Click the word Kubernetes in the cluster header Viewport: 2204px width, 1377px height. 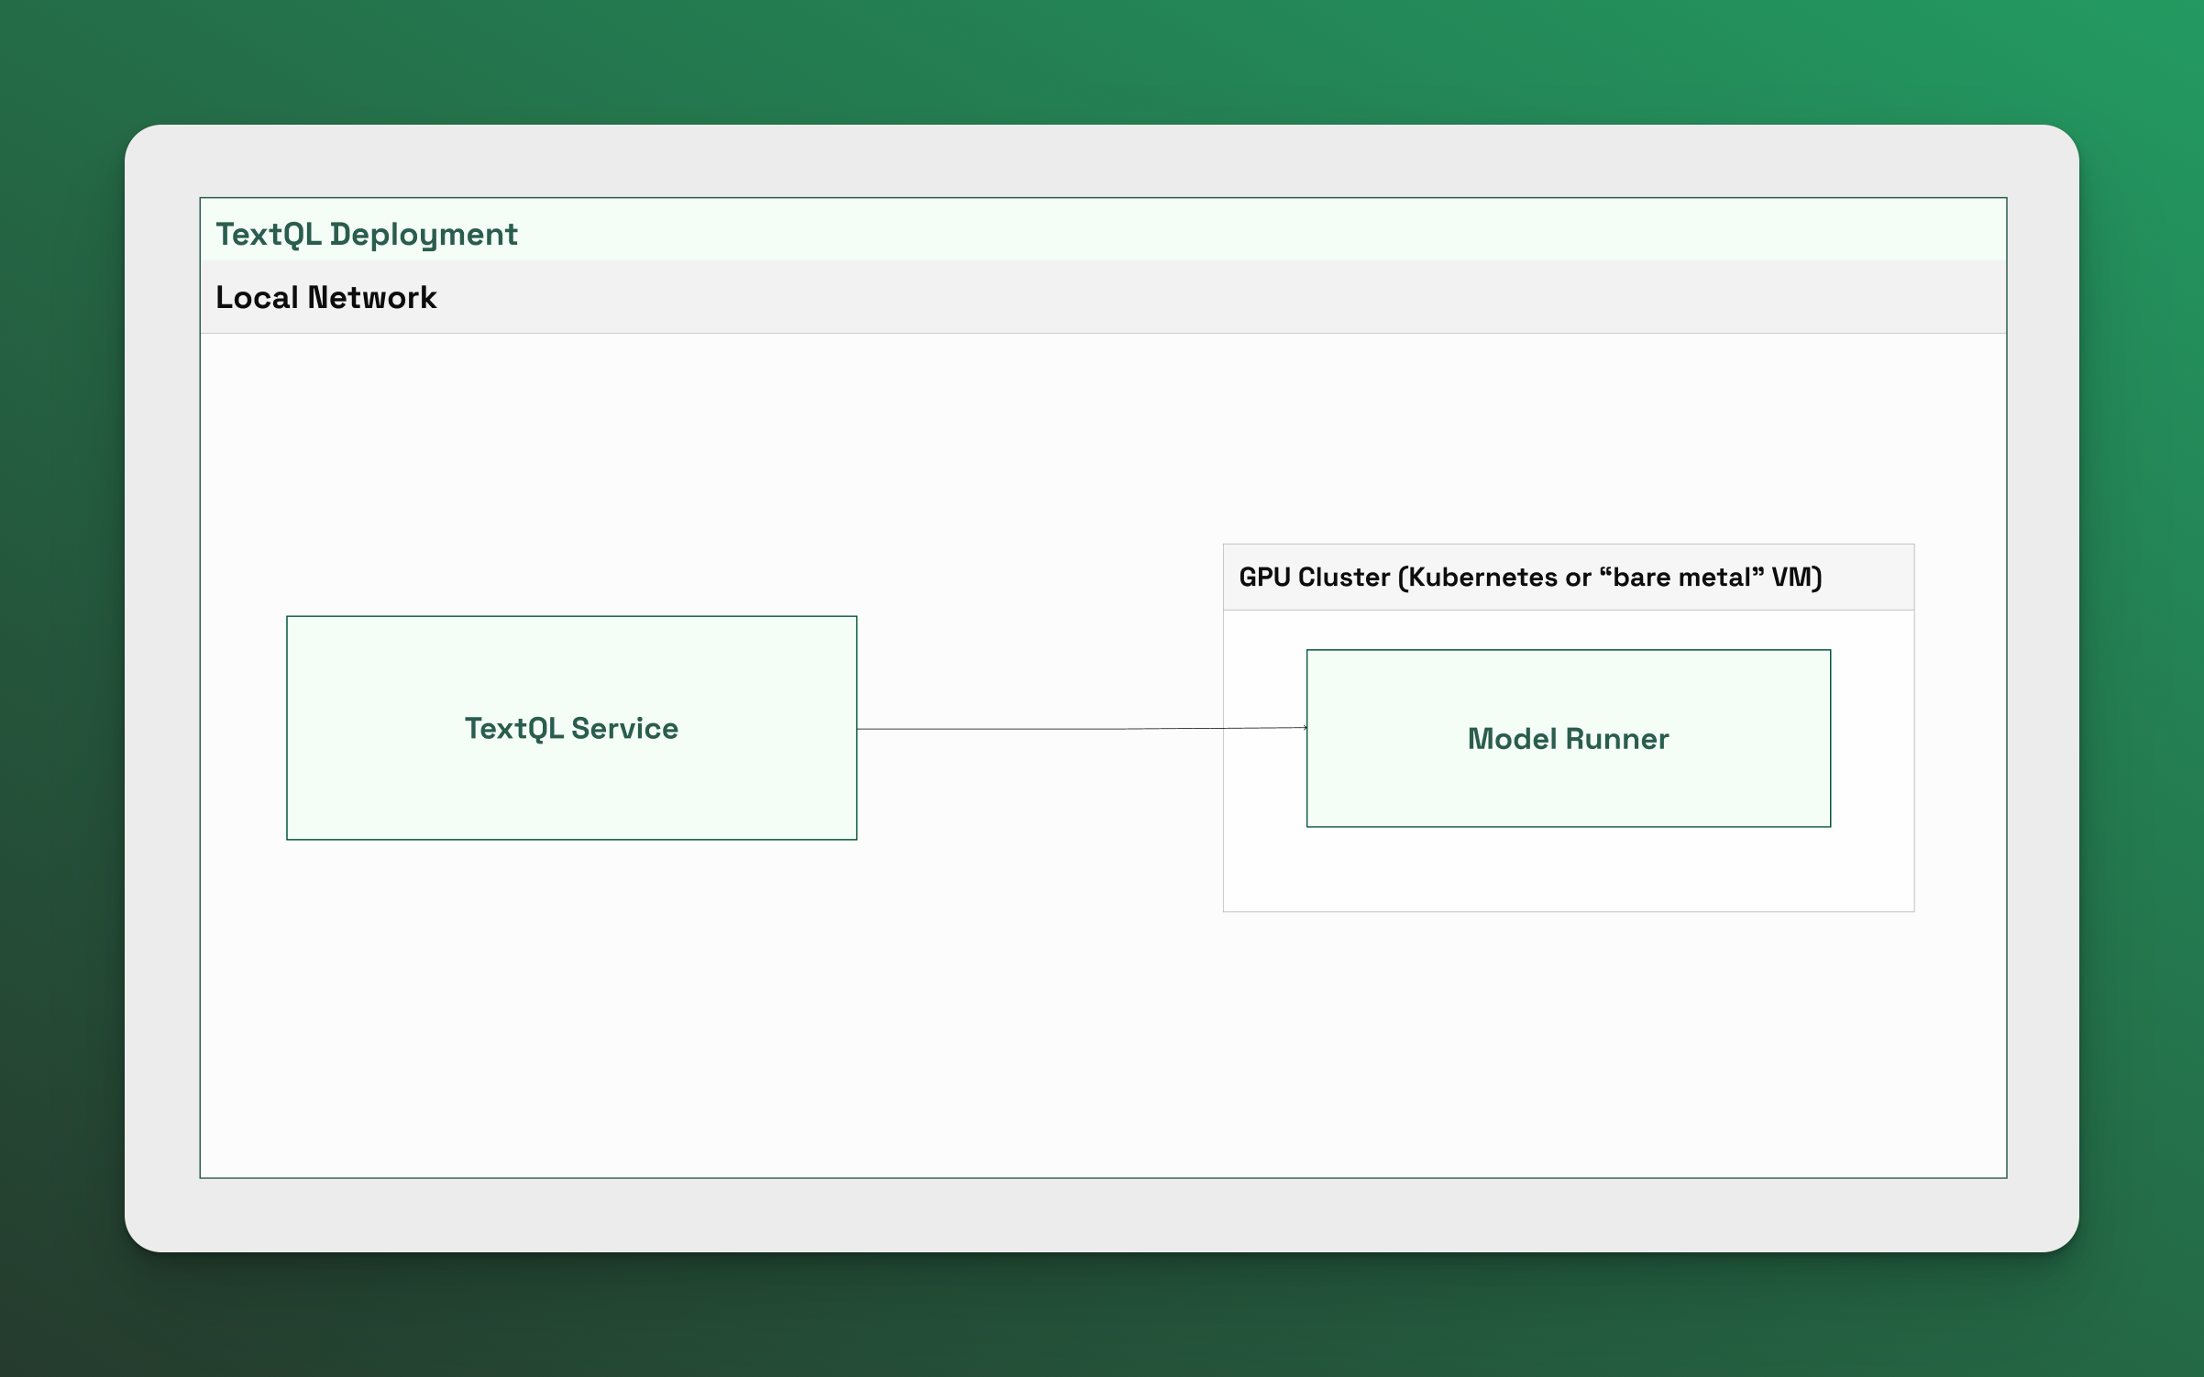pyautogui.click(x=1482, y=578)
